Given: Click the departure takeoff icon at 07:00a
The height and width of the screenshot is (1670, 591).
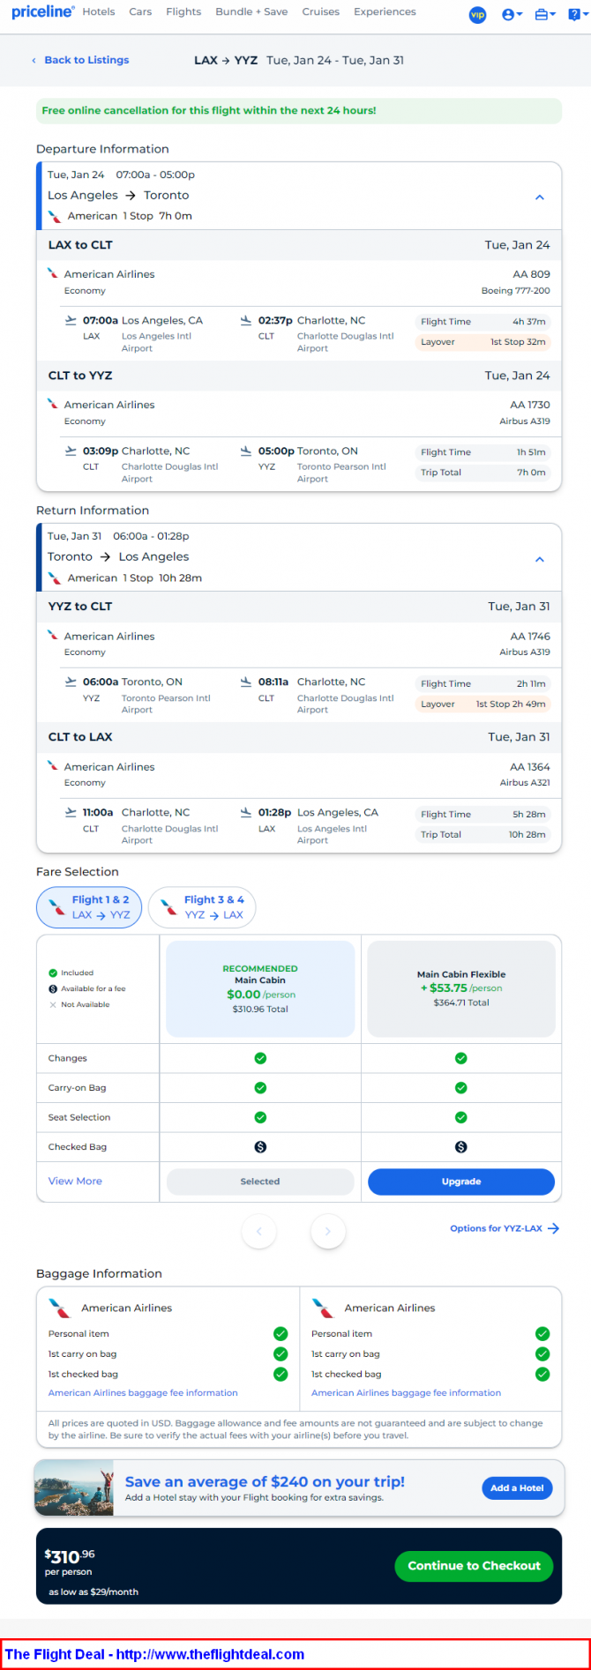Looking at the screenshot, I should (x=71, y=320).
